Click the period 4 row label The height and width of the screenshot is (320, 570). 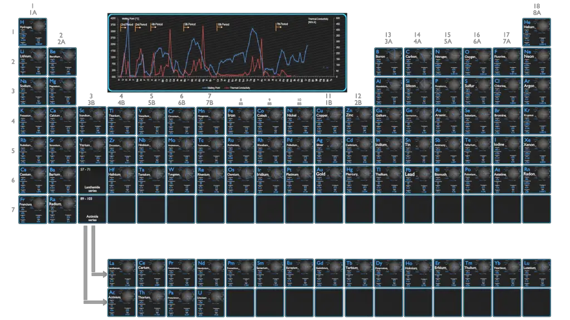click(x=12, y=121)
